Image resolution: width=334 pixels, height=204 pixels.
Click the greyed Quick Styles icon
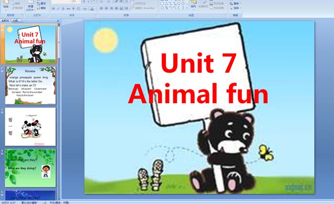click(203, 4)
